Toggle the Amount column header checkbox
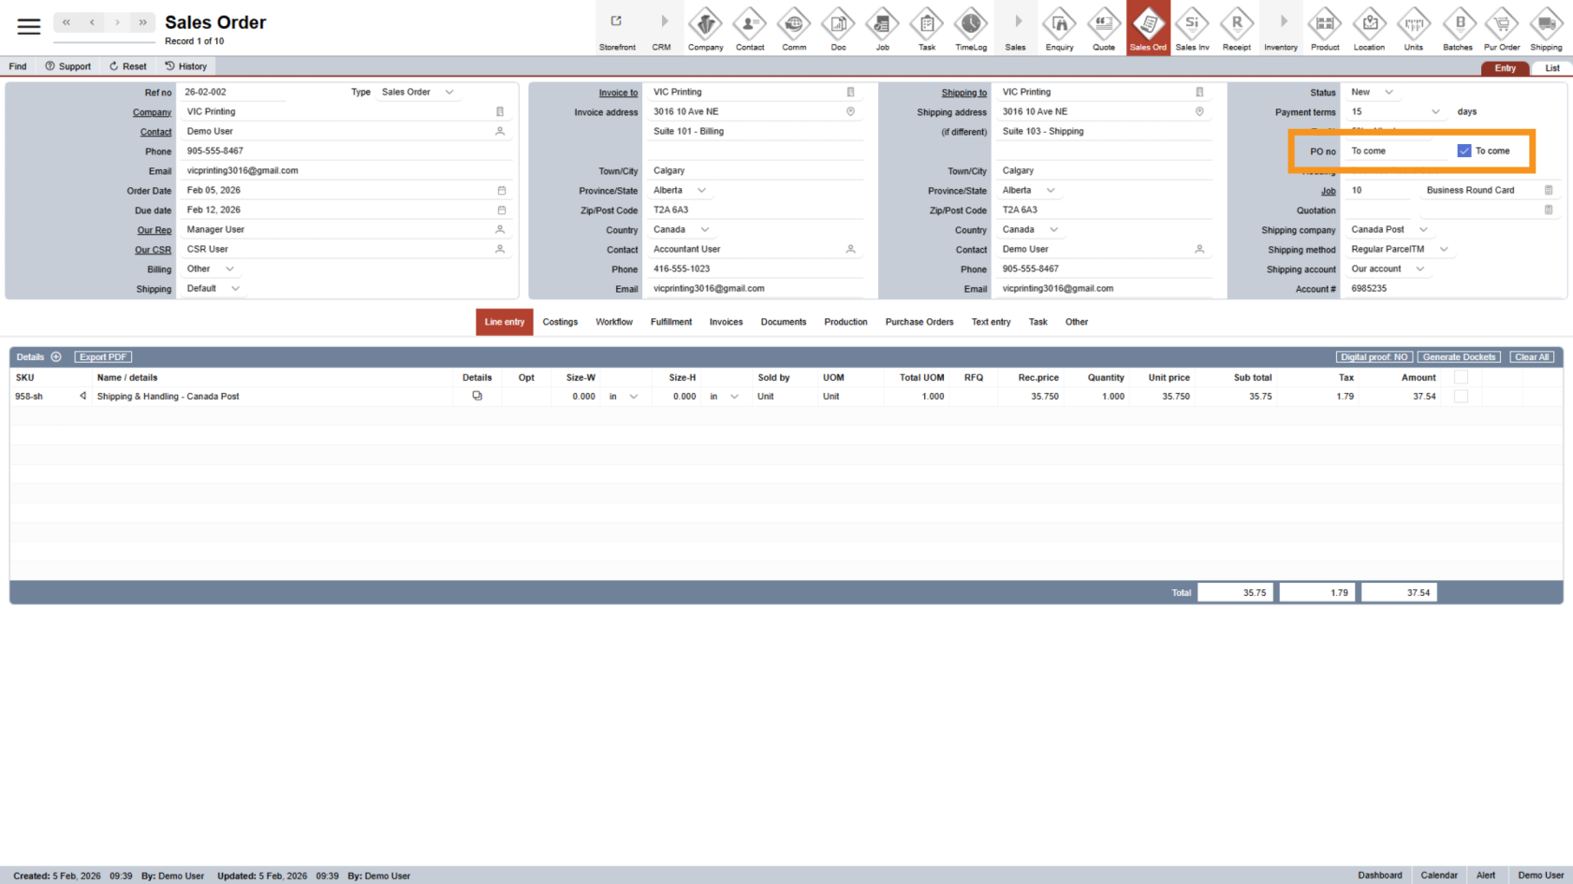 [1461, 377]
